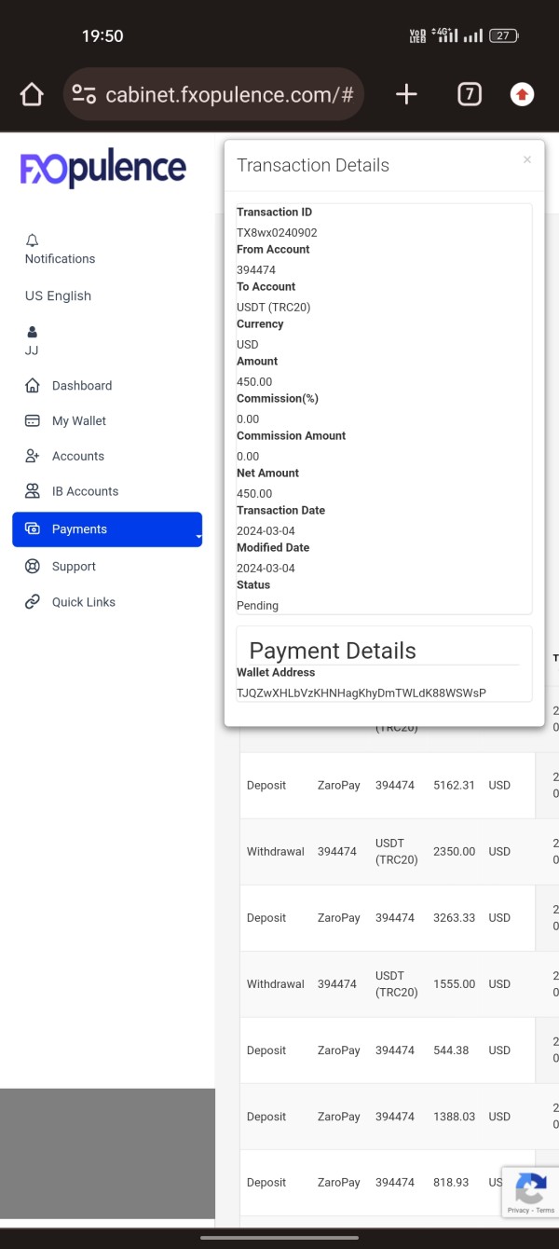559x1249 pixels.
Task: Click Withdrawal in the 1555.00 row
Action: tap(276, 983)
